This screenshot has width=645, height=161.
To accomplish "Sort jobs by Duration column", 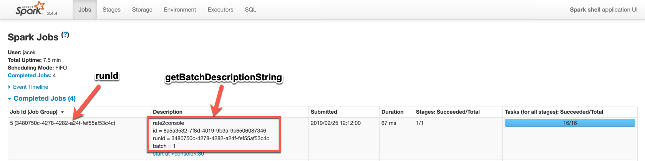I will (x=392, y=112).
